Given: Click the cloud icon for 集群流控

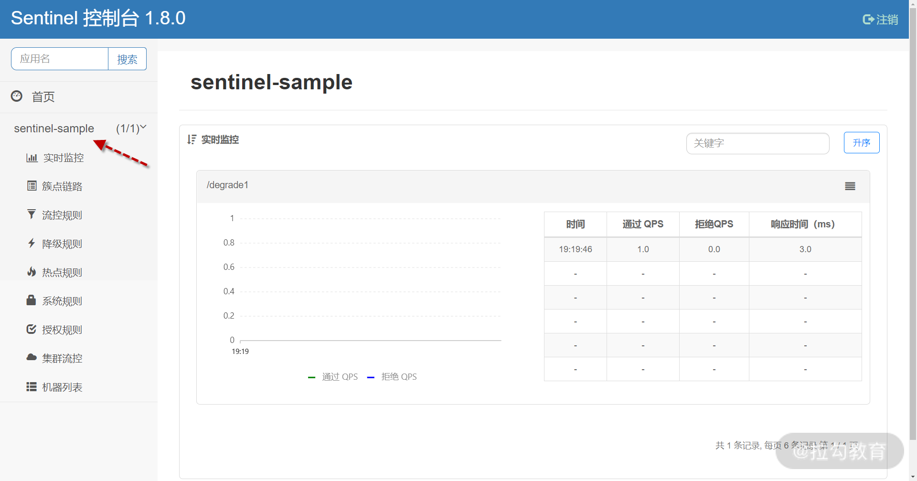Looking at the screenshot, I should click(x=32, y=358).
